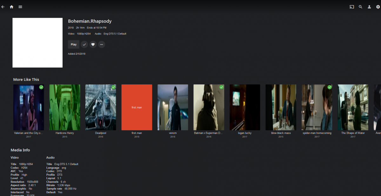The width and height of the screenshot is (381, 196).
Task: Click the watched checkmark on Valerian poster
Action: (41, 87)
